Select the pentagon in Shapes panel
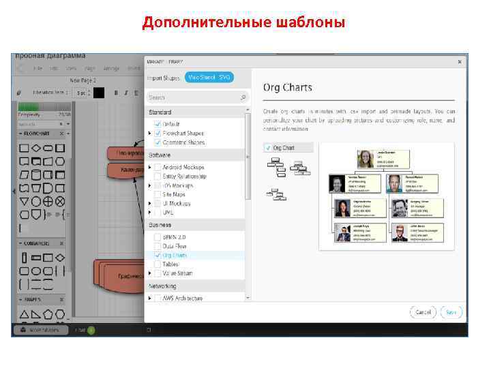Image resolution: width=491 pixels, height=368 pixels. click(x=48, y=314)
